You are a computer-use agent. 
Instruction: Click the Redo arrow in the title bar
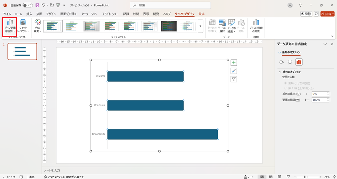click(52, 5)
